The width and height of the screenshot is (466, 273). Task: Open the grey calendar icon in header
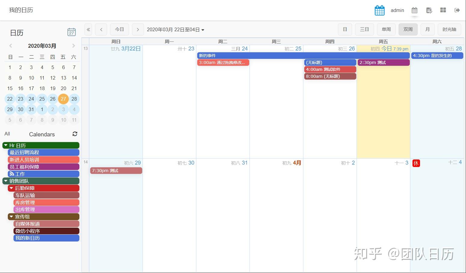coord(414,10)
